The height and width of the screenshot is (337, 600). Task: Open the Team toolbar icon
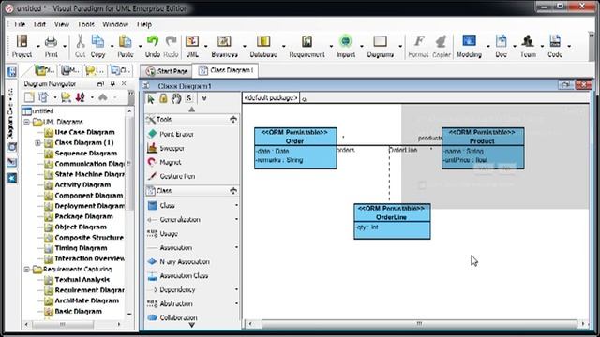[x=528, y=41]
